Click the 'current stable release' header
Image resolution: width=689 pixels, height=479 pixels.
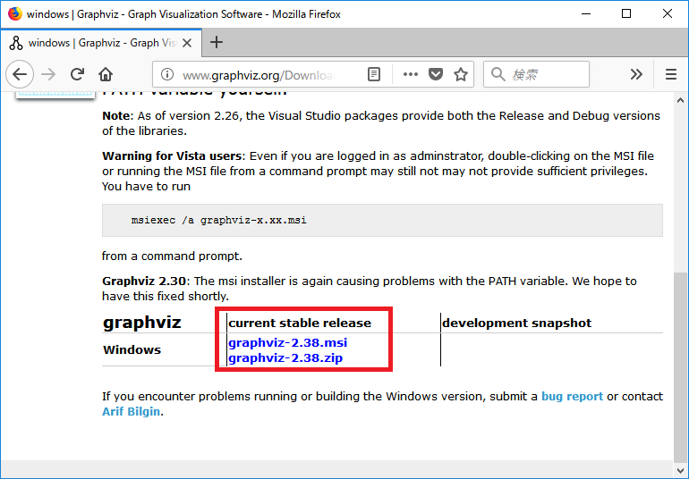point(300,324)
